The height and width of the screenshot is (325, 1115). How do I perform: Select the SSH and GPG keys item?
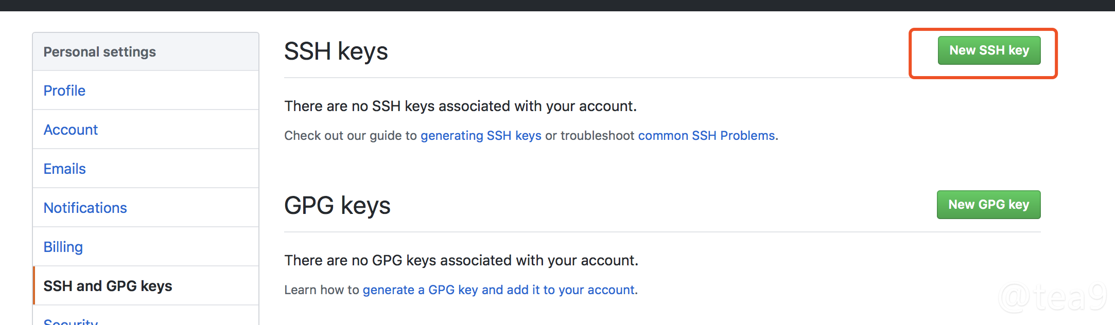tap(108, 286)
